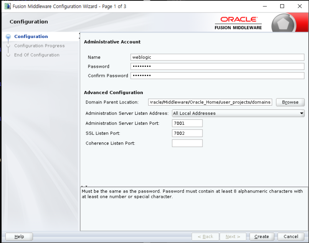Click the wizard application icon in title bar

coord(8,6)
